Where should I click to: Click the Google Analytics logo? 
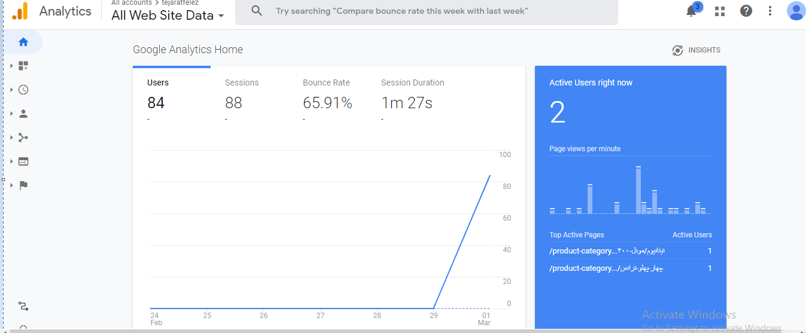tap(20, 11)
